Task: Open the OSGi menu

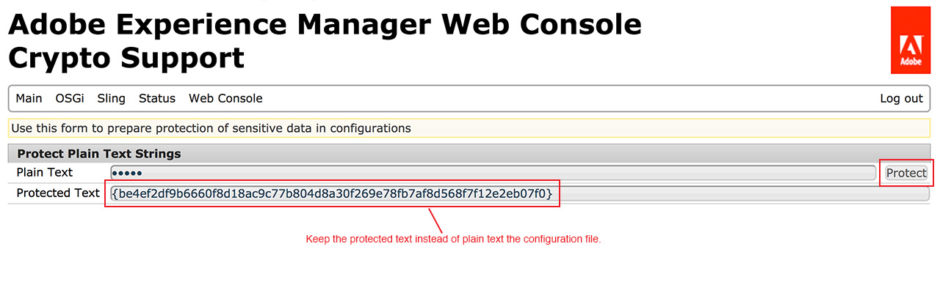Action: click(70, 98)
